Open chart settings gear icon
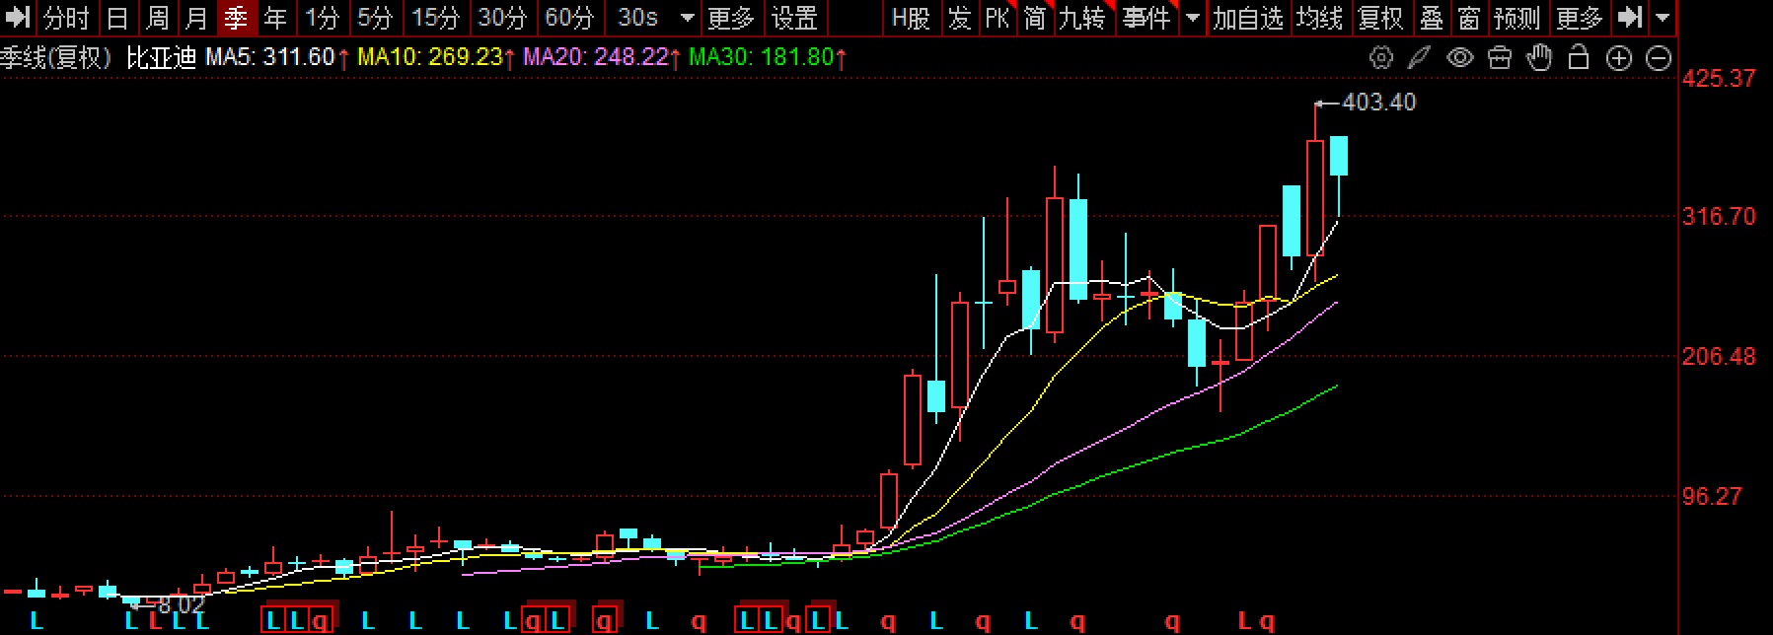 coord(1381,58)
